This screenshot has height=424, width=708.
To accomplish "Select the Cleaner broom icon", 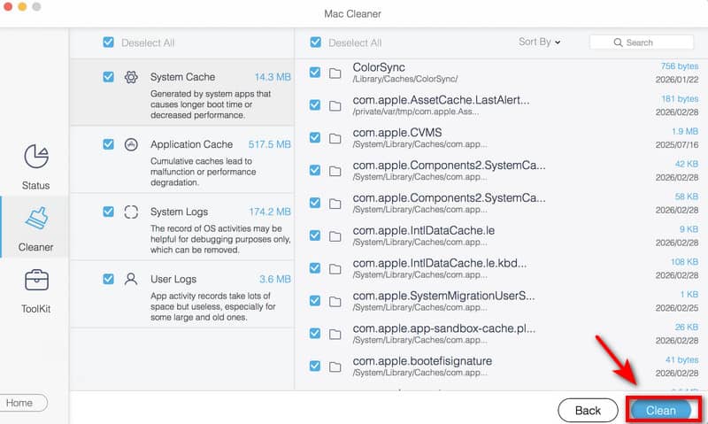I will [x=35, y=218].
